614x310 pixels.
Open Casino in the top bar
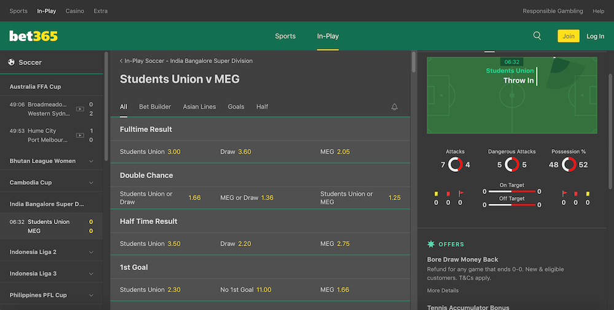tap(75, 11)
